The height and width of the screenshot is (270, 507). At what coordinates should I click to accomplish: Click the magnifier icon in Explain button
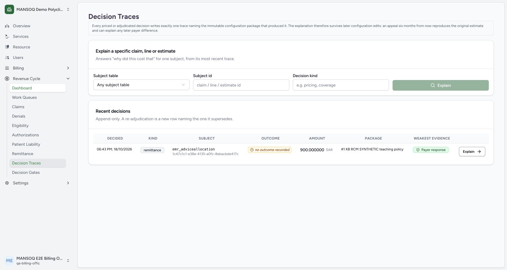point(432,85)
